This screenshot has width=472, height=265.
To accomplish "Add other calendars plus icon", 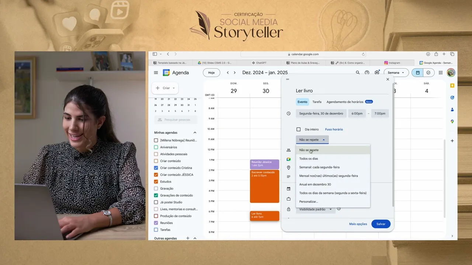I will point(188,238).
